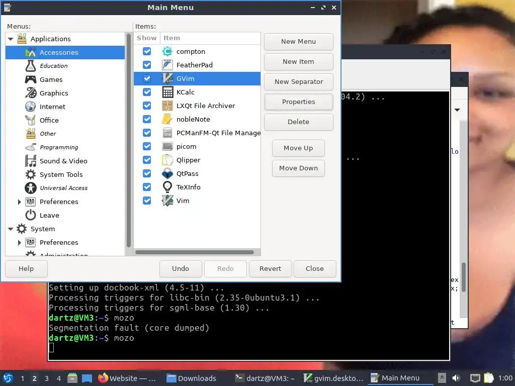Select the Other menu category

coord(65,134)
